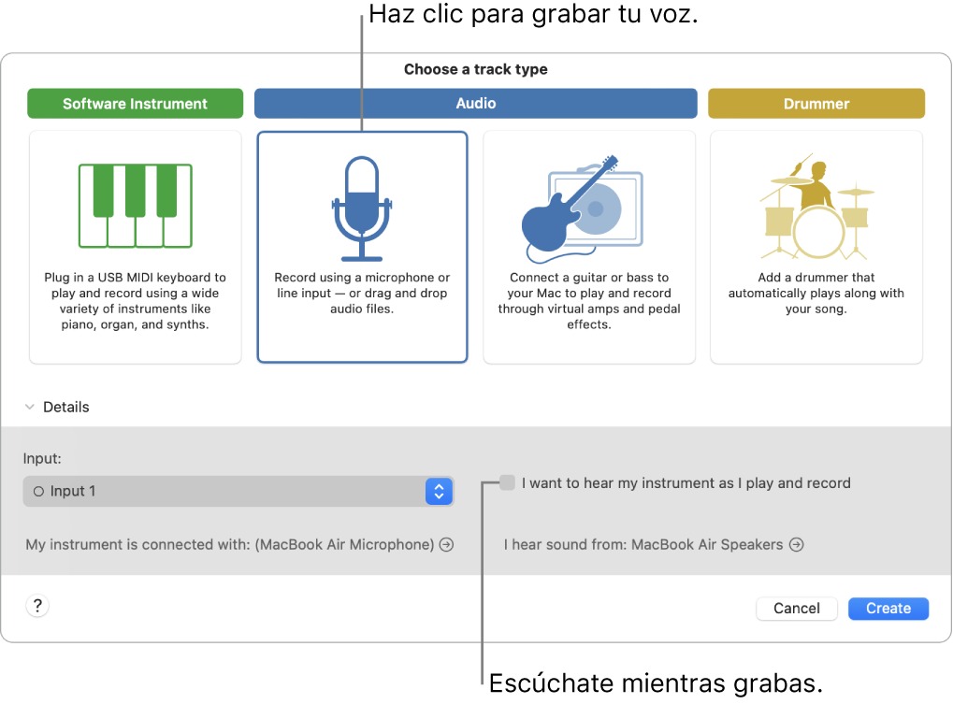953x704 pixels.
Task: Click the arrow next to MacBook Air Speakers
Action: 796,544
